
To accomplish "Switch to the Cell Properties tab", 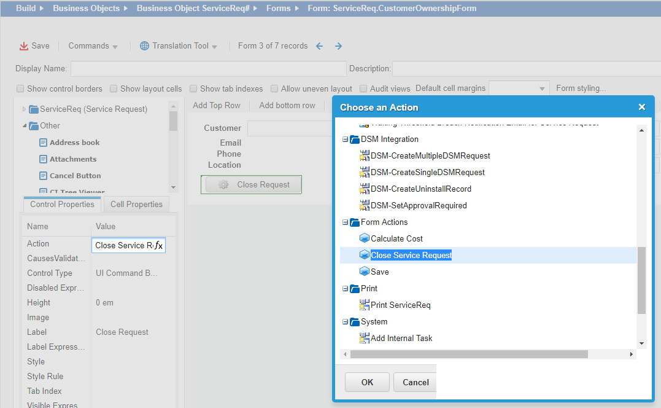I will (136, 205).
